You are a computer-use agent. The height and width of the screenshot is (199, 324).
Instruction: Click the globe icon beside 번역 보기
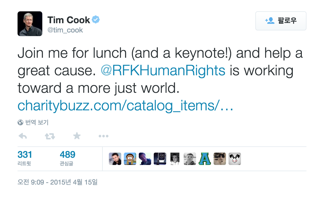click(x=20, y=122)
